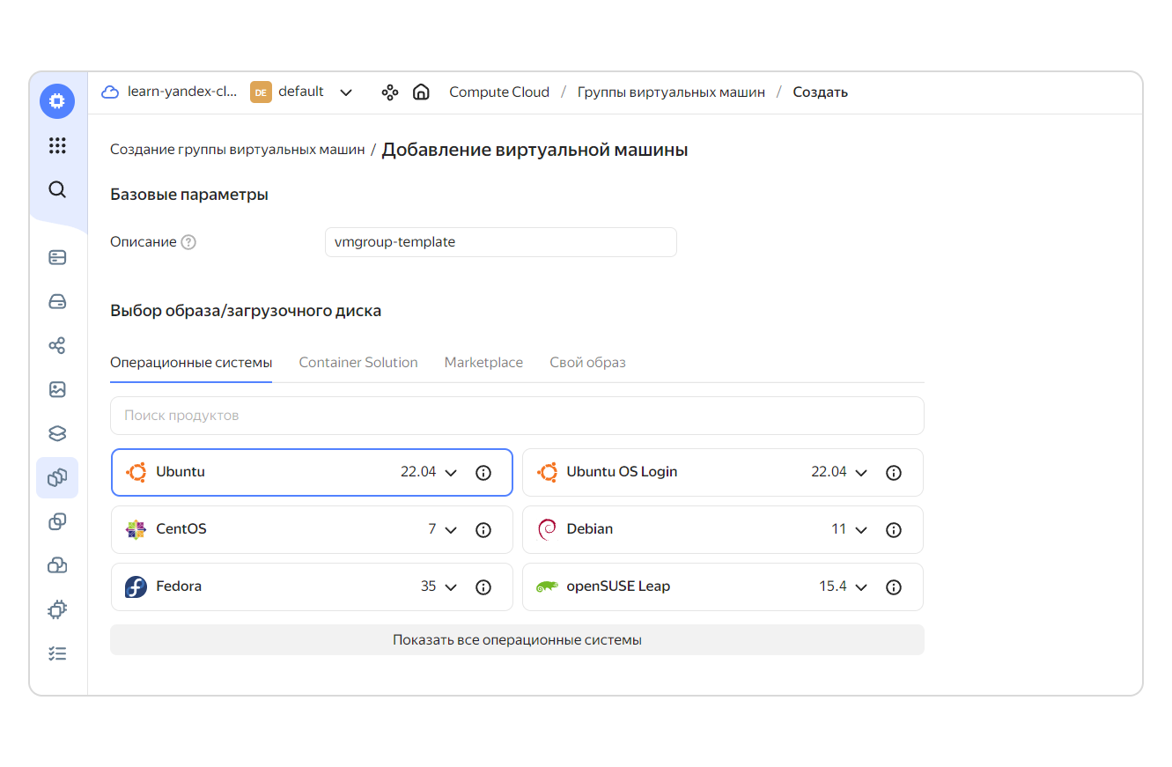Open Ubuntu 22.04 version dropdown
This screenshot has height=767, width=1172.
tap(430, 472)
